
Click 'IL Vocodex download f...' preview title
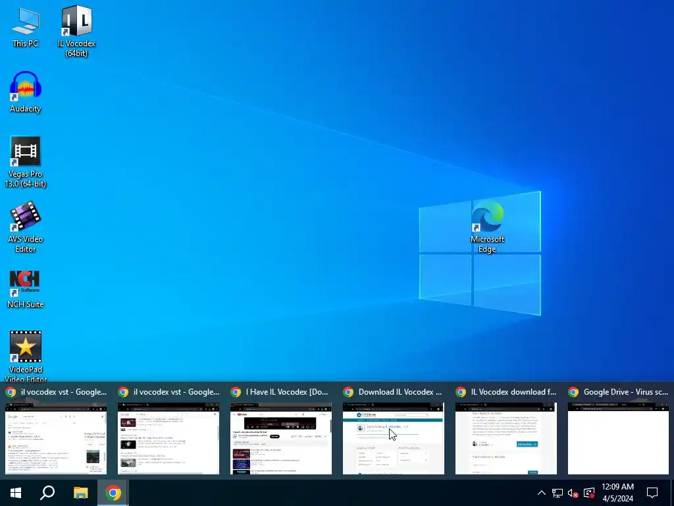coord(513,392)
